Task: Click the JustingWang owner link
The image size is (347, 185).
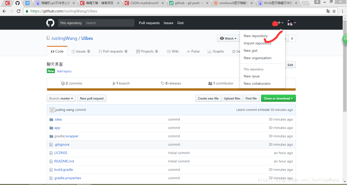Action: tap(64, 38)
